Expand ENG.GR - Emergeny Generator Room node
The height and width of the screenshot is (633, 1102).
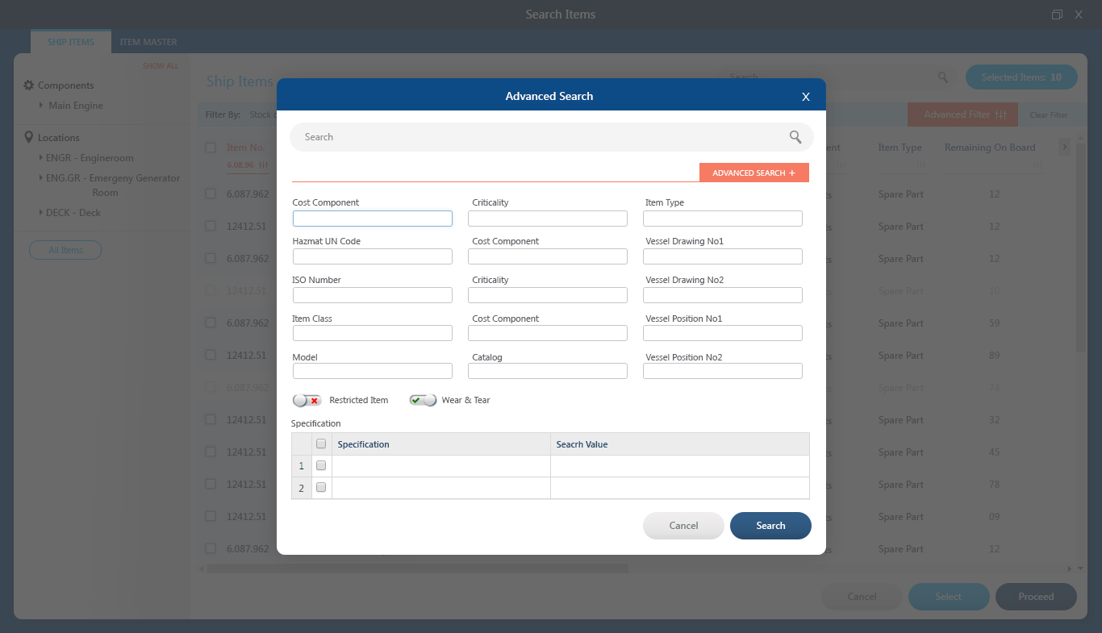pos(41,178)
